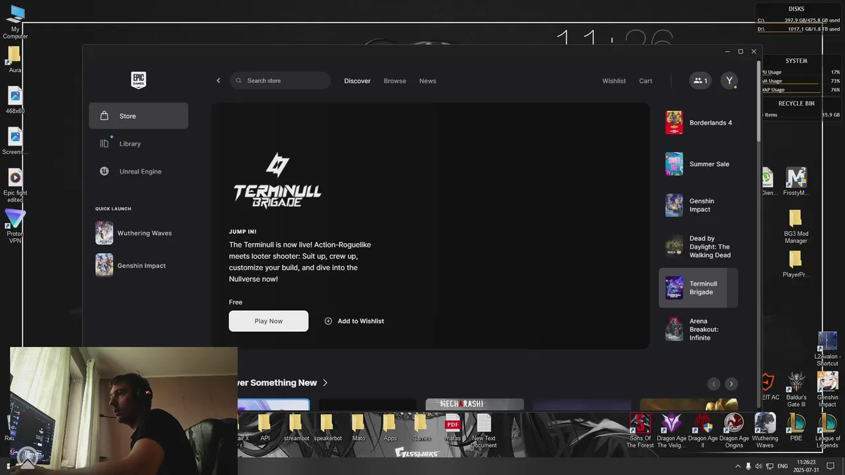This screenshot has height=475, width=845.
Task: Select Summer Sale in the featured list
Action: 698,164
